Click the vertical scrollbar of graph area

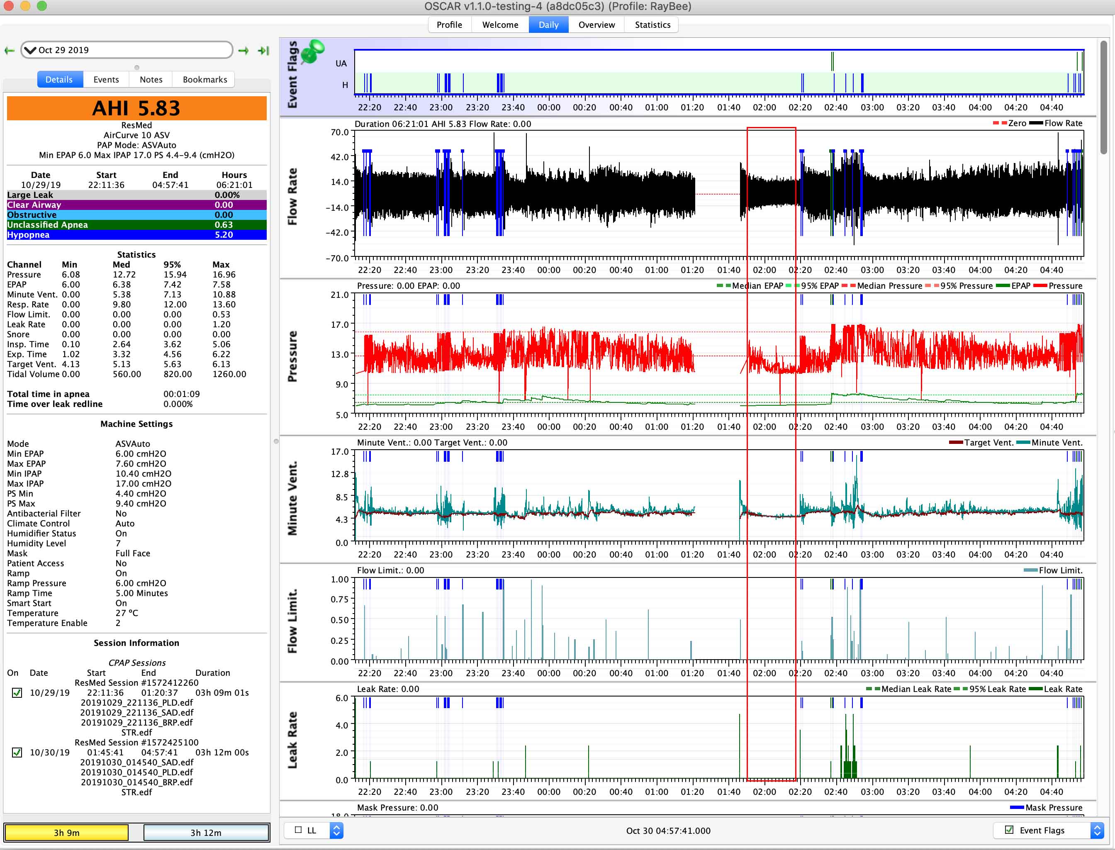pos(1104,97)
